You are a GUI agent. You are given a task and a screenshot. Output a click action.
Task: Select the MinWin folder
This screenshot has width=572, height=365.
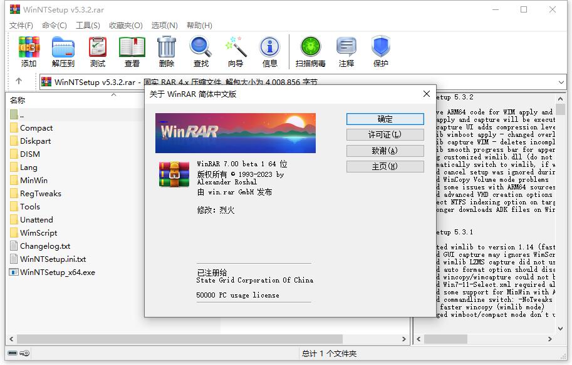tap(34, 181)
